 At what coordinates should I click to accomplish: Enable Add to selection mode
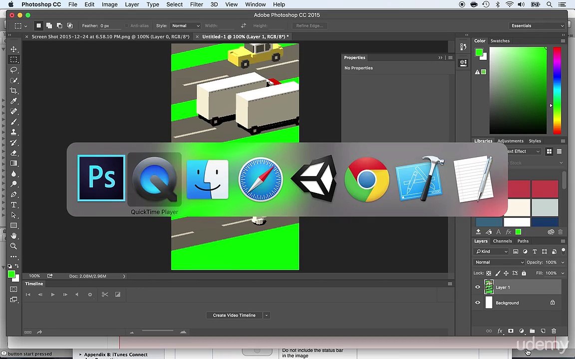tap(49, 25)
